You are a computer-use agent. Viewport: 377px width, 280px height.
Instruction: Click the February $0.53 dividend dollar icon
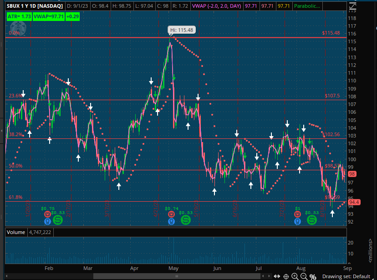[58, 220]
